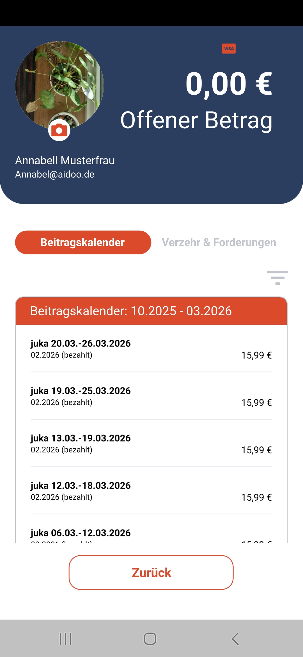Image resolution: width=303 pixels, height=657 pixels.
Task: Tap the Offener Betrag label
Action: click(196, 120)
